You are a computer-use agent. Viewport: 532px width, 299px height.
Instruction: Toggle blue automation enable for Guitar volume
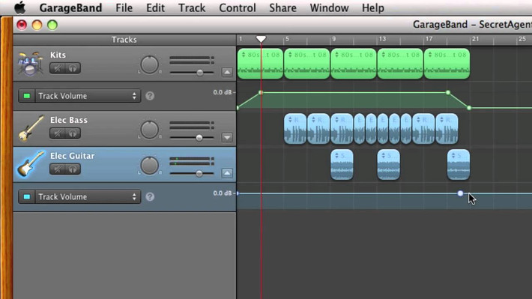[x=27, y=197]
